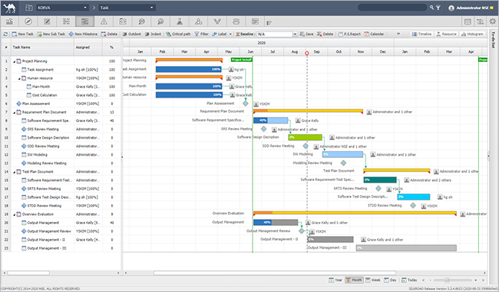
Task: Open the dashboard chart view icon
Action: pyautogui.click(x=10, y=22)
